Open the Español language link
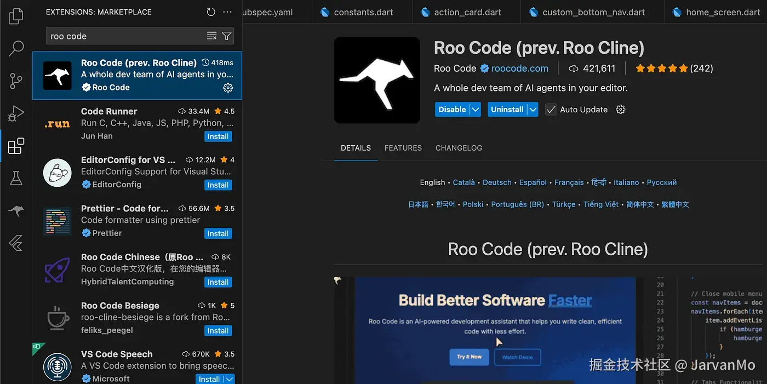Screen dimensions: 767x384 point(533,182)
